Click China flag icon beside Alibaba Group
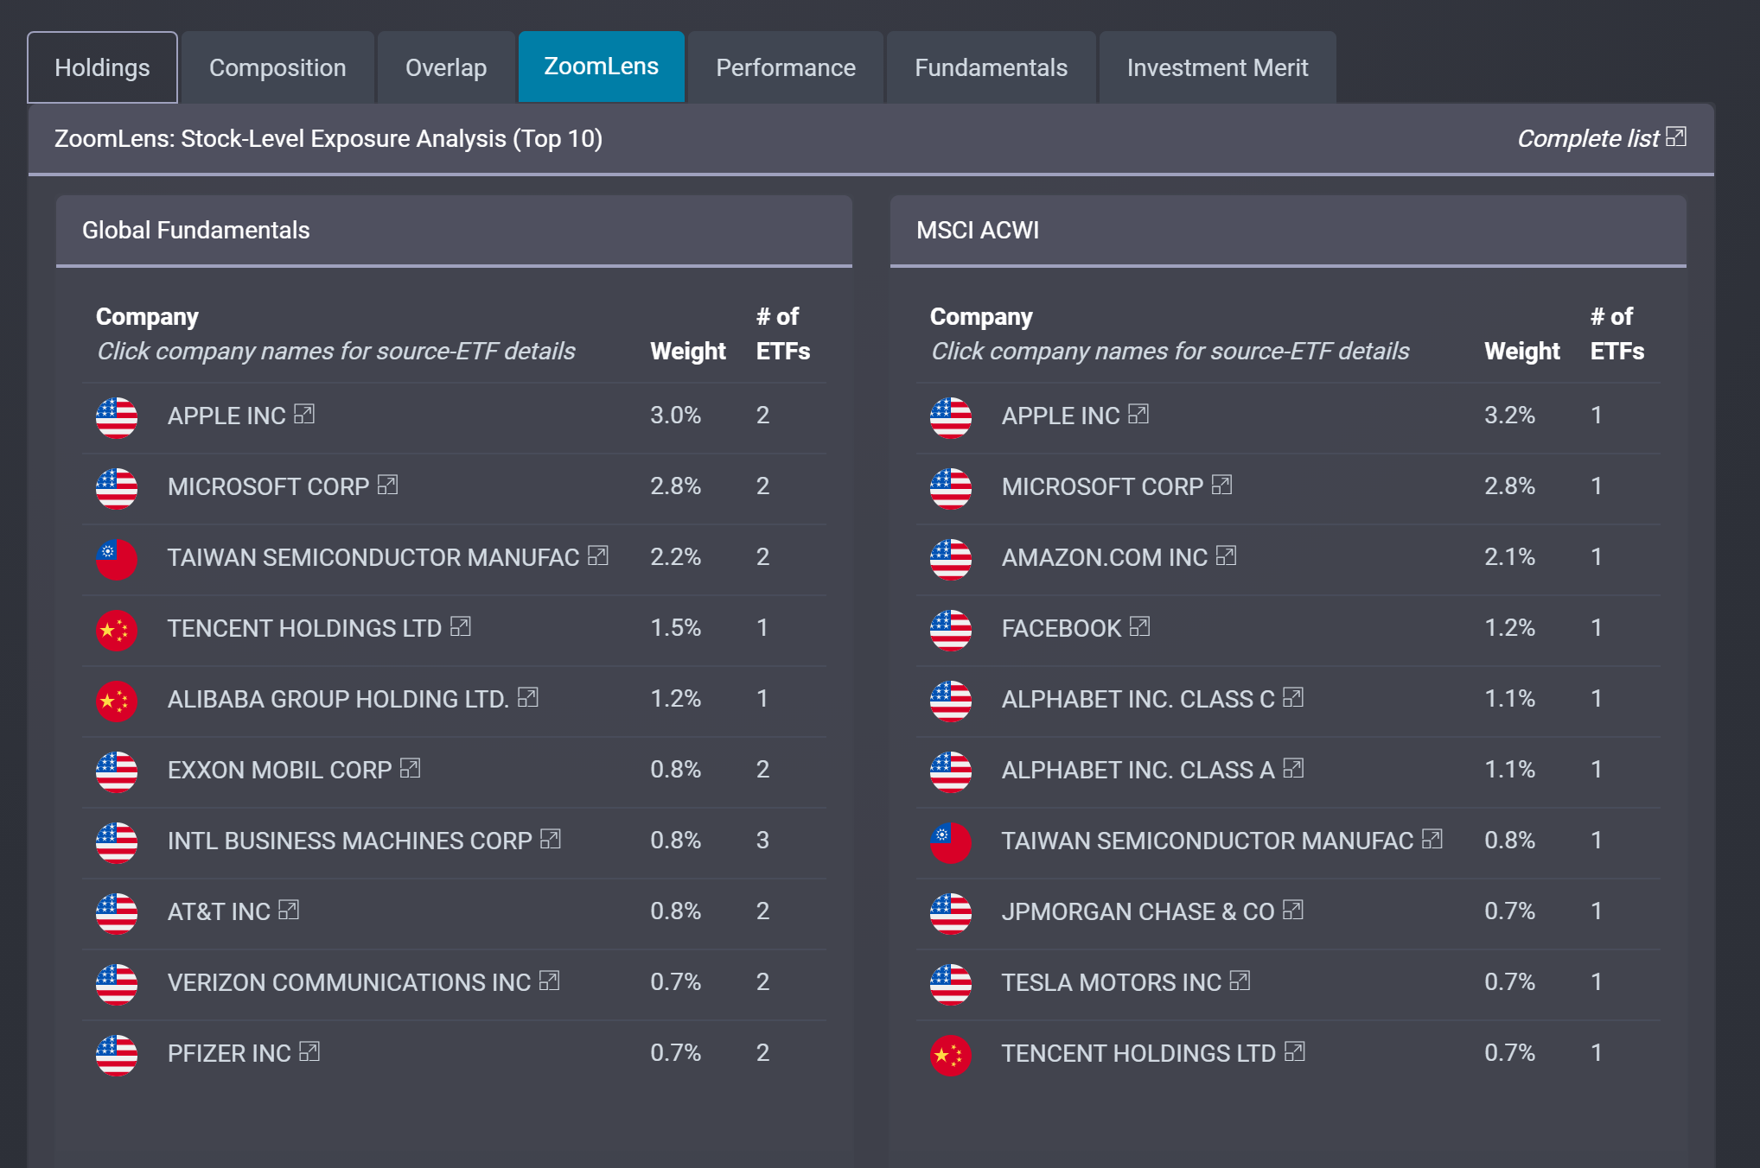This screenshot has height=1168, width=1760. point(117,700)
